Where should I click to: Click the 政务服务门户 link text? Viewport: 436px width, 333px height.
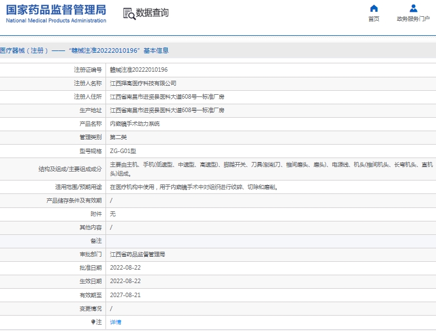click(413, 19)
